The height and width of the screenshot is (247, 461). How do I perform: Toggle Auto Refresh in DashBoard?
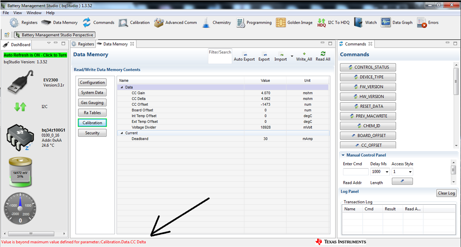tap(35, 55)
